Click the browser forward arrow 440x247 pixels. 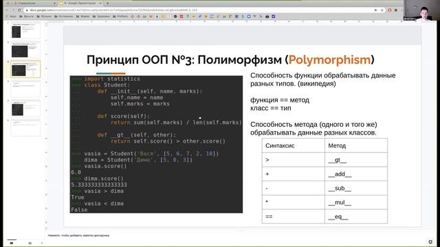pos(13,10)
